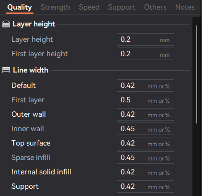Image resolution: width=202 pixels, height=196 pixels.
Task: Click the Line width section icon
Action: click(6, 70)
